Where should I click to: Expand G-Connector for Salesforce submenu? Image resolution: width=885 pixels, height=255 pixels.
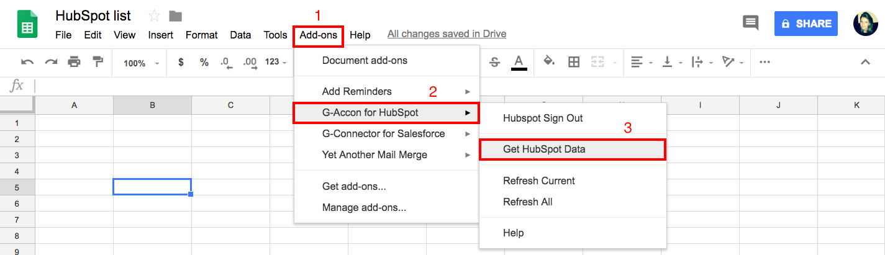[x=387, y=133]
